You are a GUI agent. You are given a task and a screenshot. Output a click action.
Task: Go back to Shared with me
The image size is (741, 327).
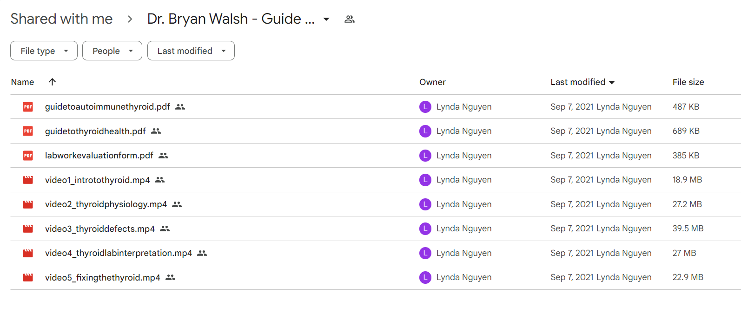tap(61, 19)
